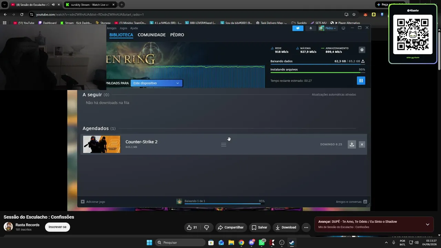Open the PÊDRO profile tab in Steam
441x248 pixels.
pyautogui.click(x=177, y=35)
